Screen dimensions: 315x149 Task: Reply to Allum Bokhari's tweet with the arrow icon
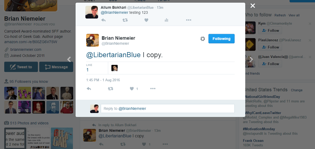click(103, 20)
